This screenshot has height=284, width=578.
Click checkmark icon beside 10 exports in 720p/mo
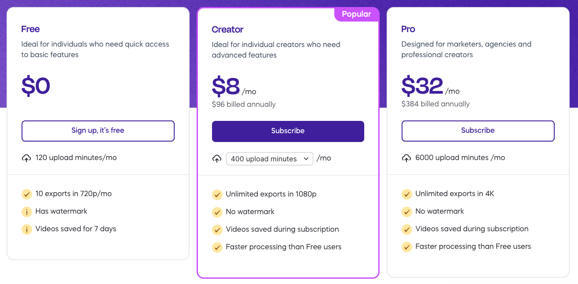click(27, 194)
